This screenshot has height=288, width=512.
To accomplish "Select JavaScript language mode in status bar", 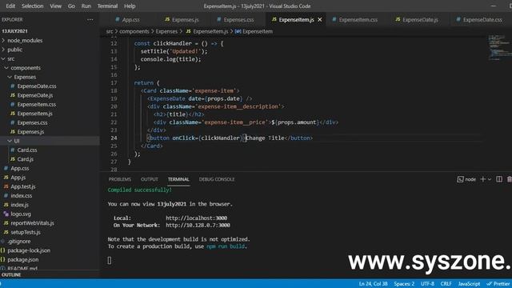I will tap(469, 284).
